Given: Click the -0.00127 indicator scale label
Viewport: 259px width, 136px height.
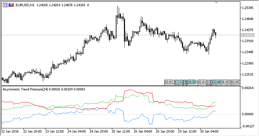Looking at the screenshot, I should click(x=248, y=126).
